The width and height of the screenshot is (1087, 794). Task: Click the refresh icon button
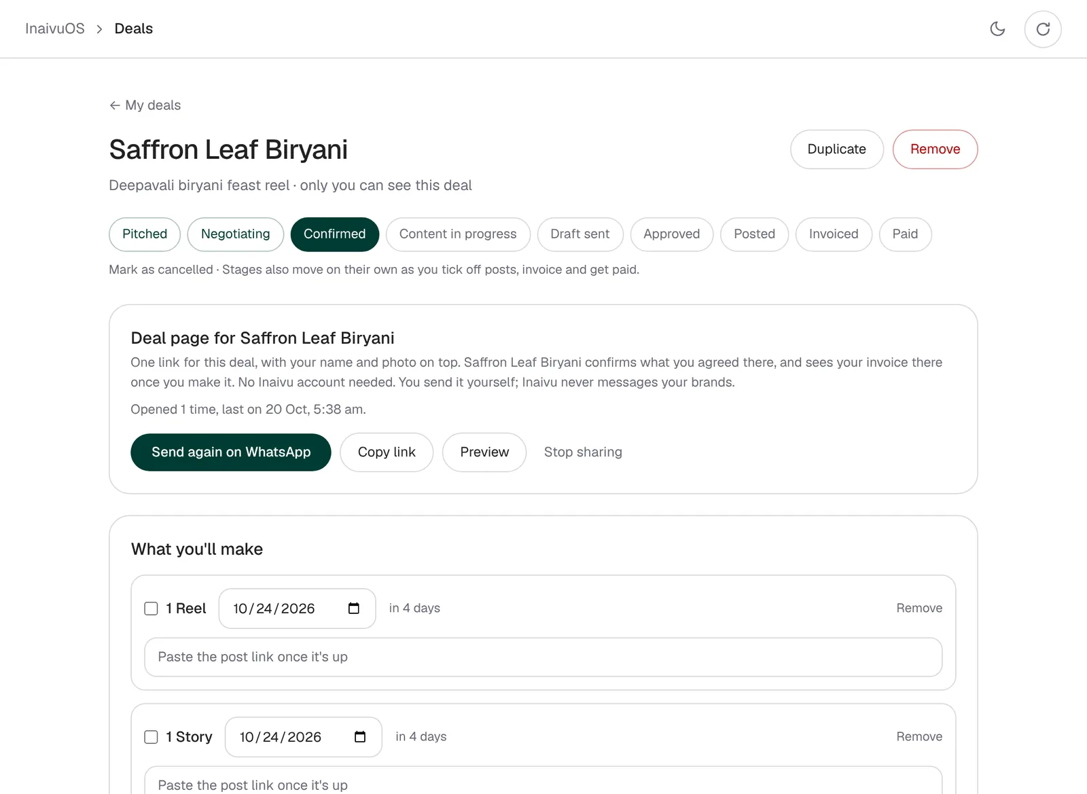click(x=1043, y=29)
